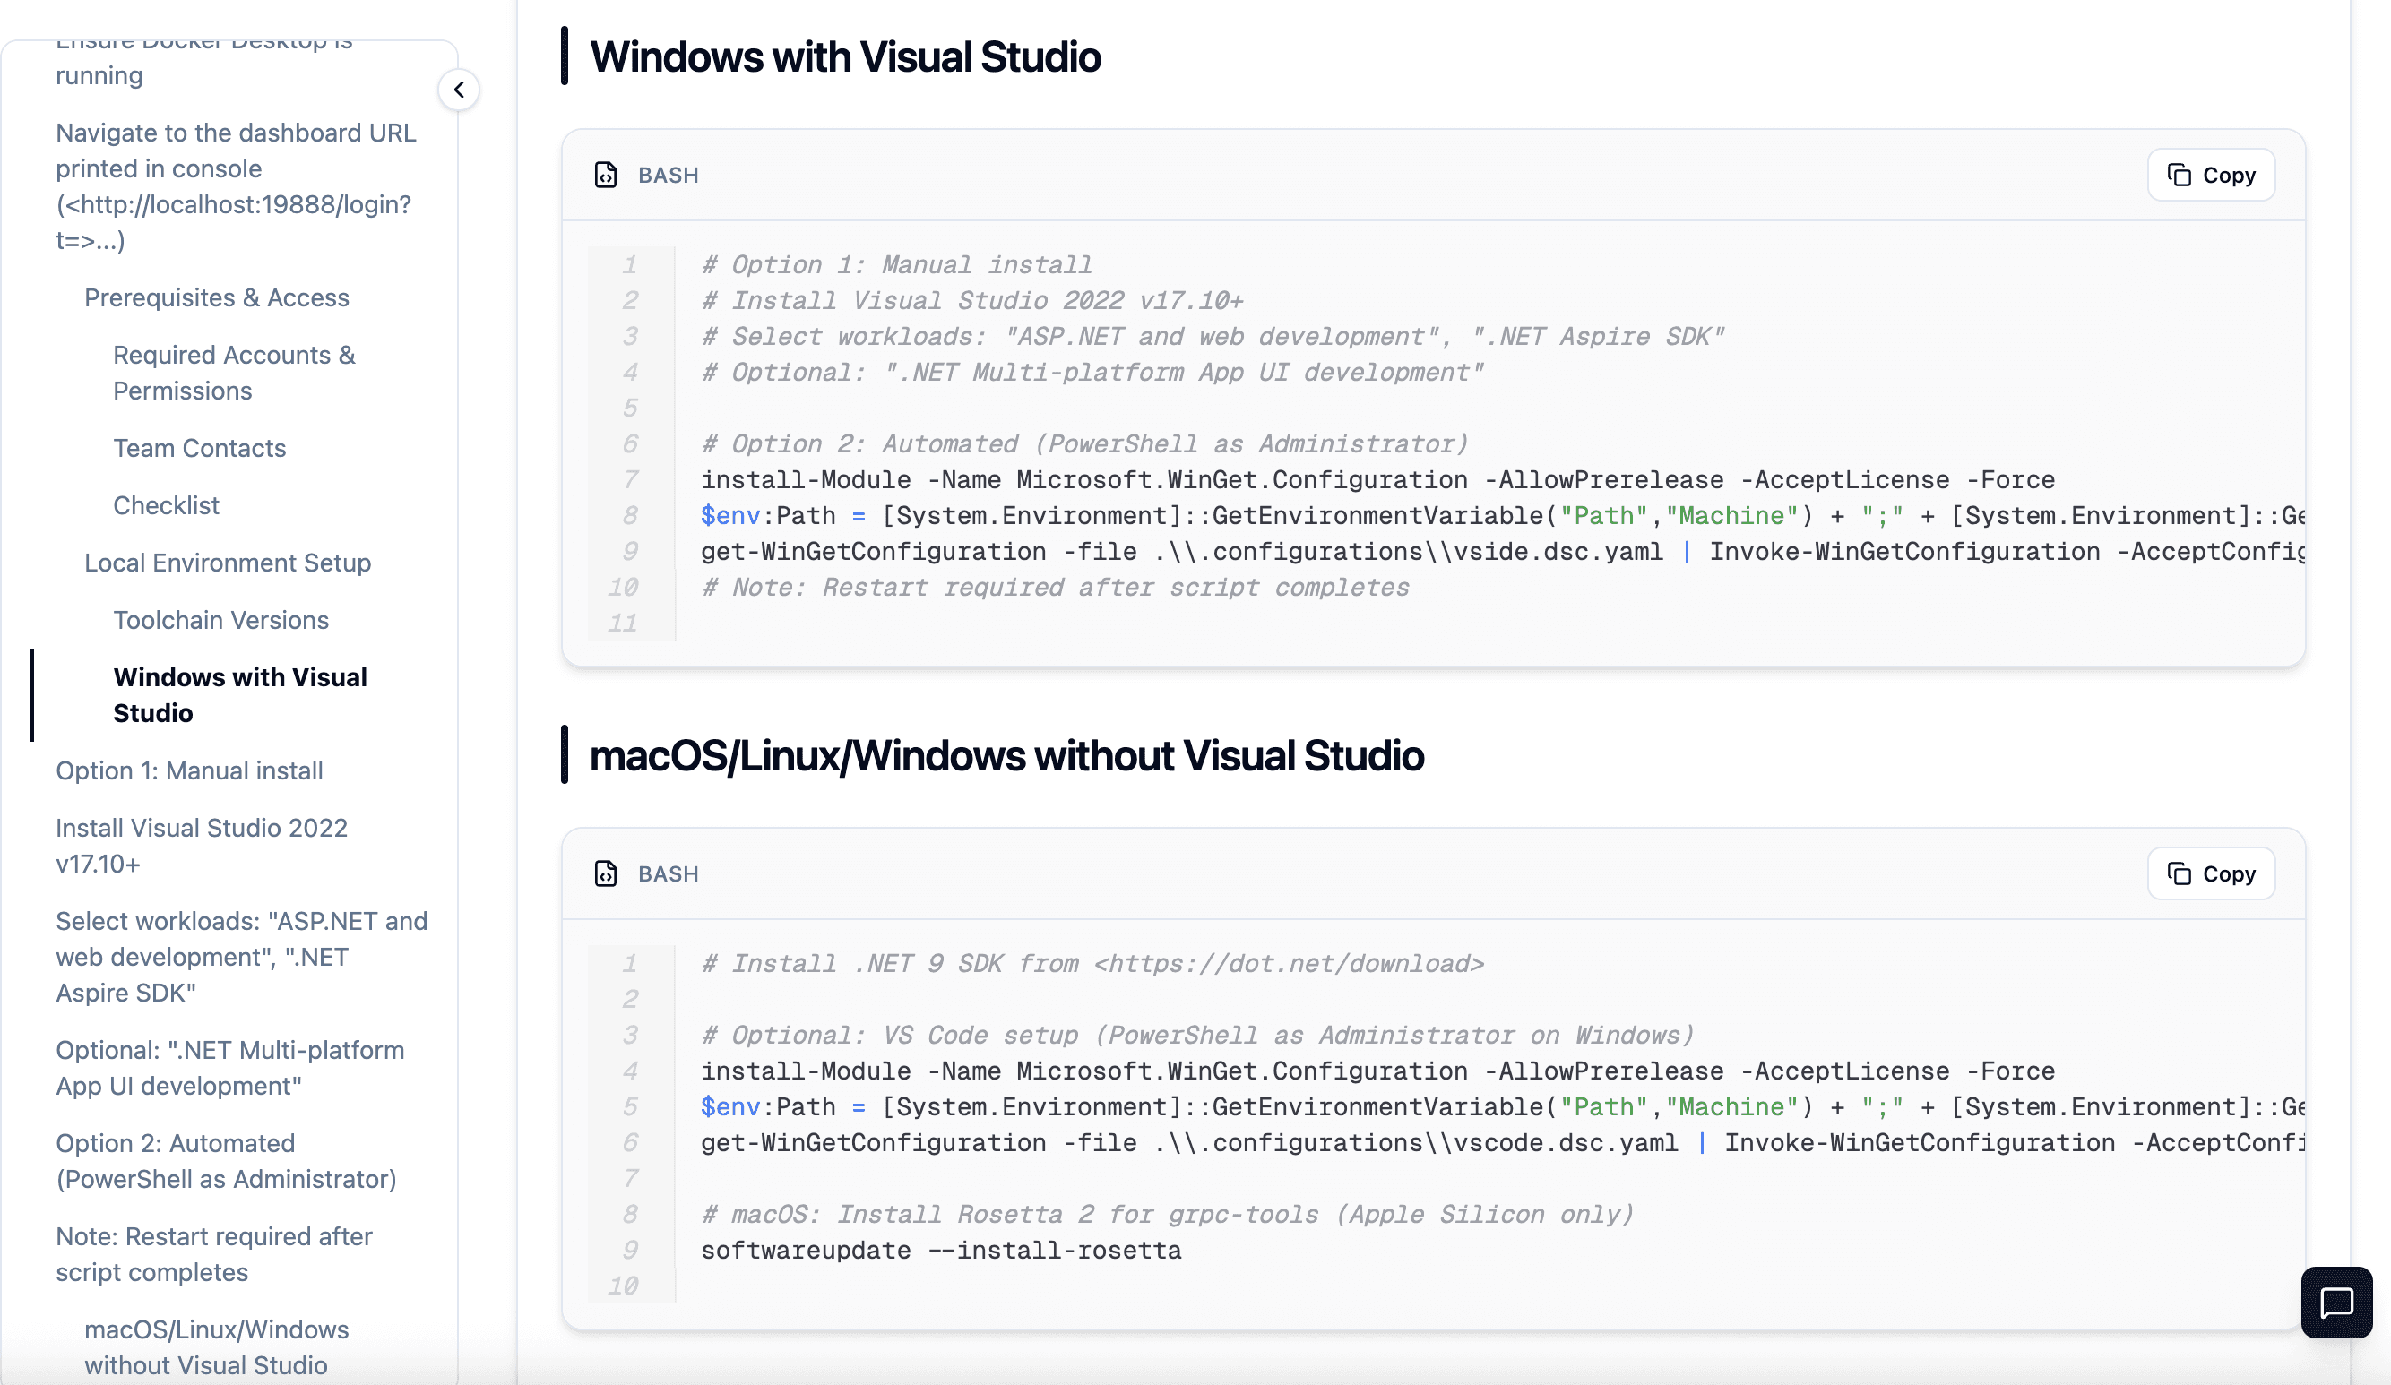Select 'Install Visual Studio 2022 v17.10+' entry
This screenshot has width=2391, height=1385.
point(201,845)
